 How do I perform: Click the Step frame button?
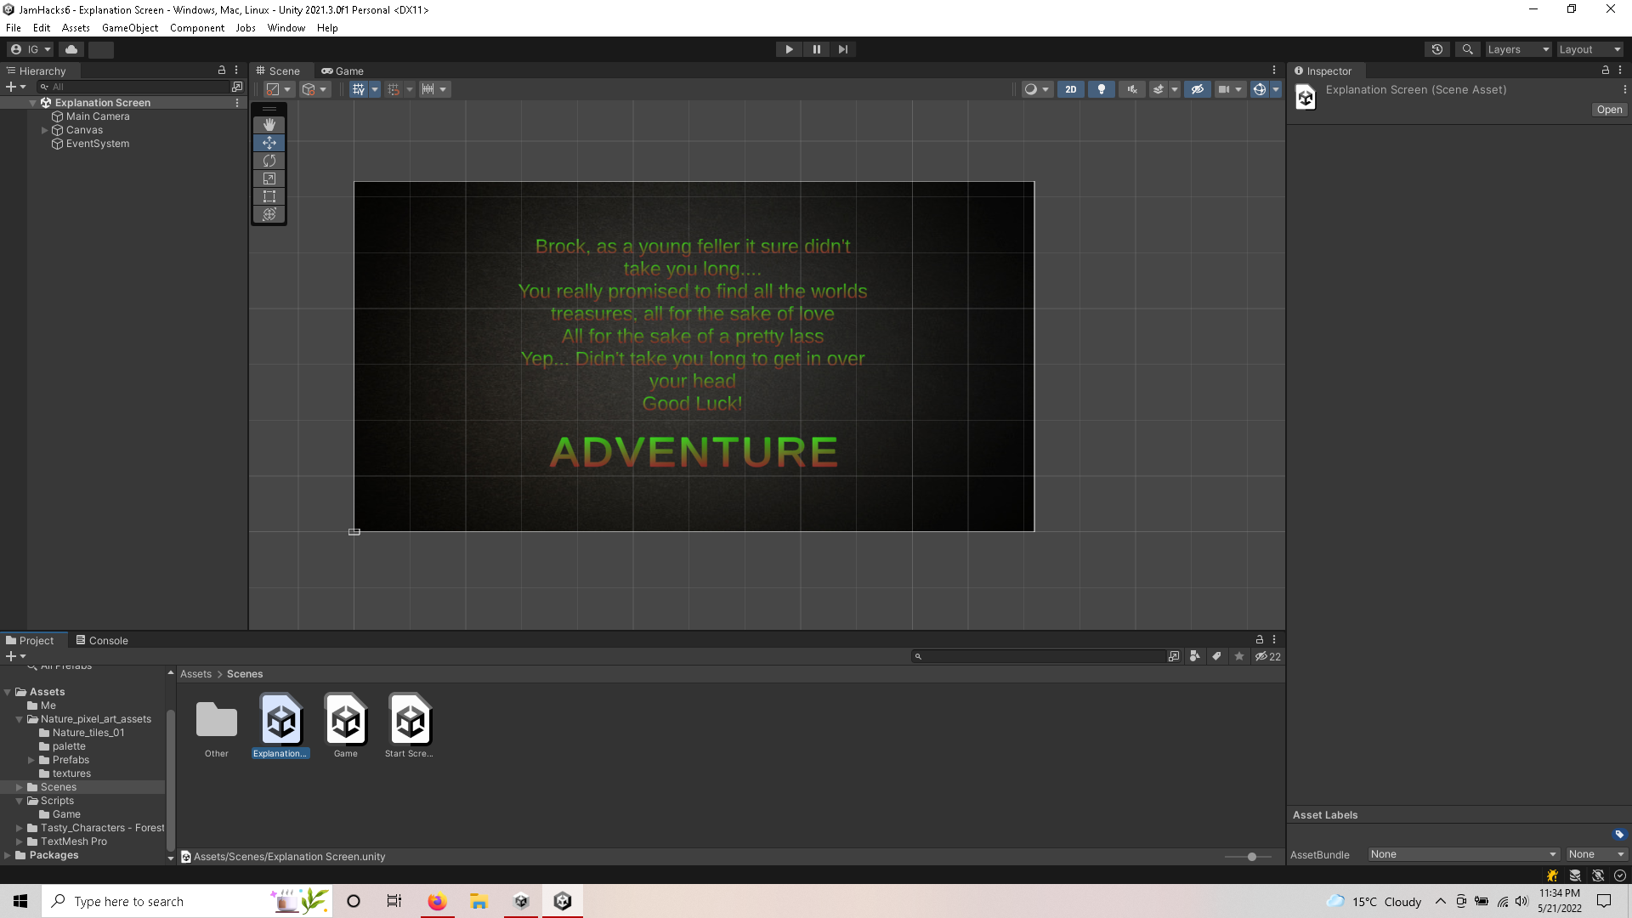[842, 49]
